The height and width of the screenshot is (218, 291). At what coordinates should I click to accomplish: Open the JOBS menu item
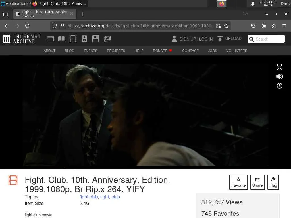(212, 51)
